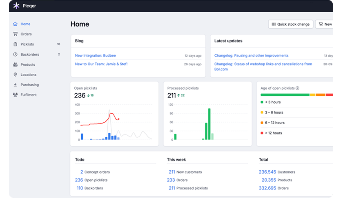The image size is (343, 198).
Task: Click the Picqer asterisk logo icon
Action: [x=16, y=6]
